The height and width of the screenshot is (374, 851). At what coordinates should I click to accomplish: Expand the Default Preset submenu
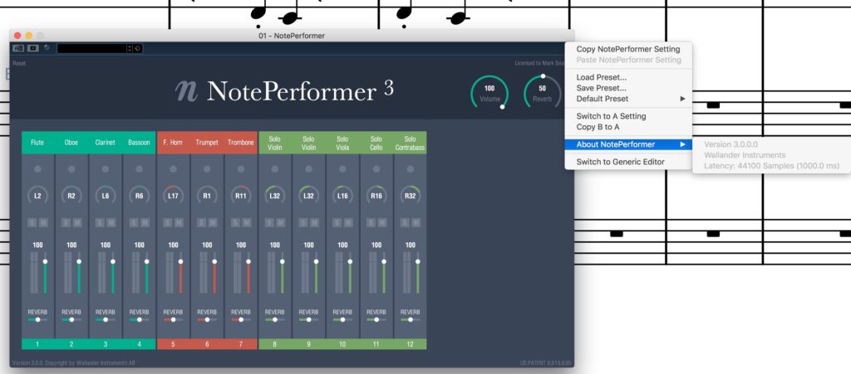(628, 99)
